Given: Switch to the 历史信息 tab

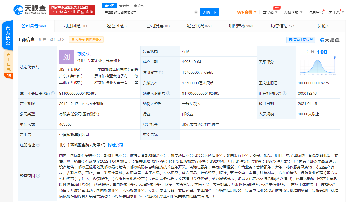Looking at the screenshot, I should click(x=282, y=26).
